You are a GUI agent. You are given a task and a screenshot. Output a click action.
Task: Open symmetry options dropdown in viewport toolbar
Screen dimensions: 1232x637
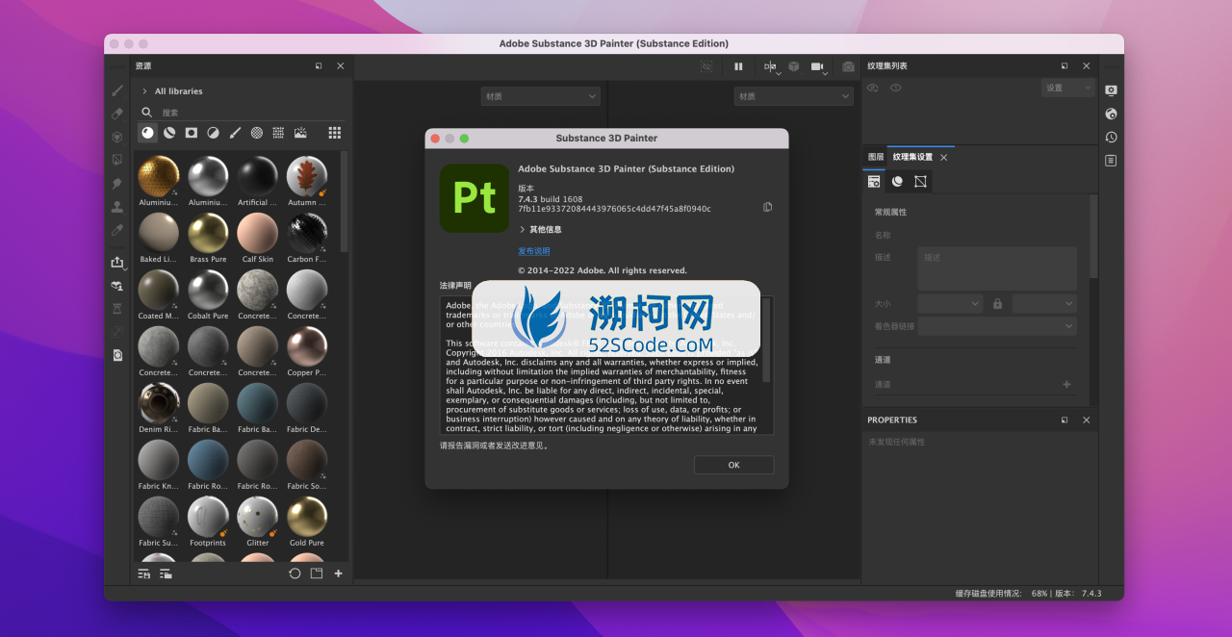(772, 67)
